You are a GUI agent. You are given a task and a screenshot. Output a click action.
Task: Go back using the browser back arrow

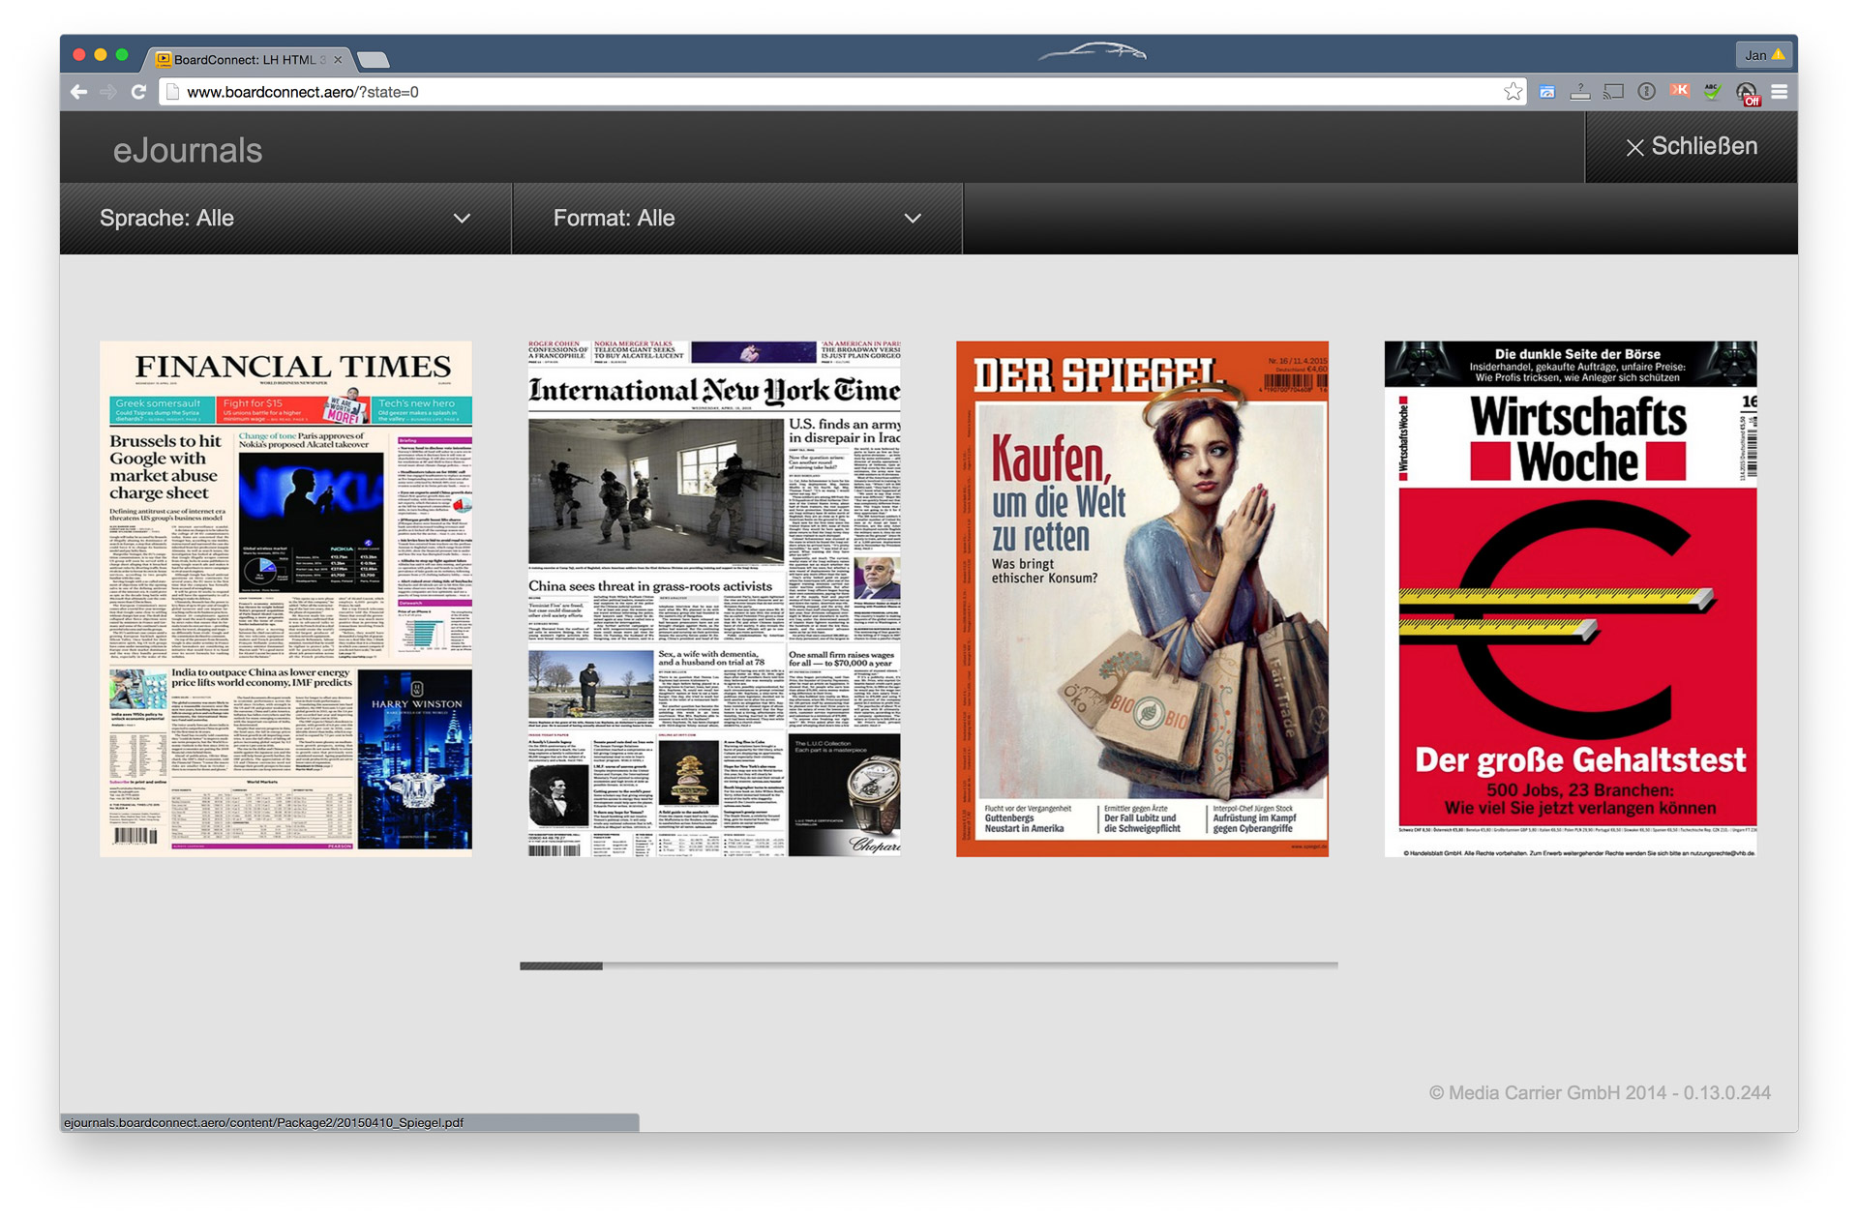79,92
